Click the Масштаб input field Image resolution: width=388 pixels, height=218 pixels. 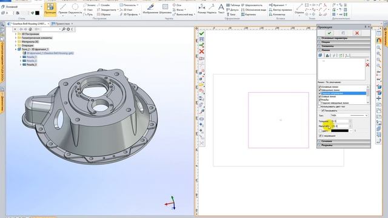click(x=341, y=127)
